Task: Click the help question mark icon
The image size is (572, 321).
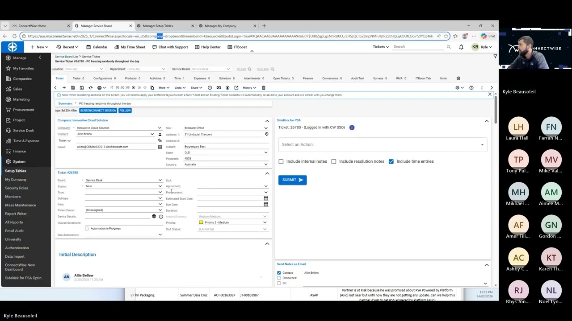Action: (x=471, y=88)
